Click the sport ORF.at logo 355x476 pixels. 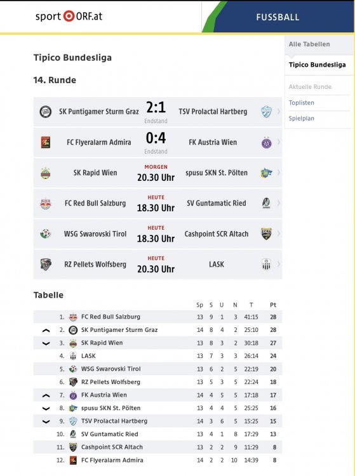click(x=69, y=16)
